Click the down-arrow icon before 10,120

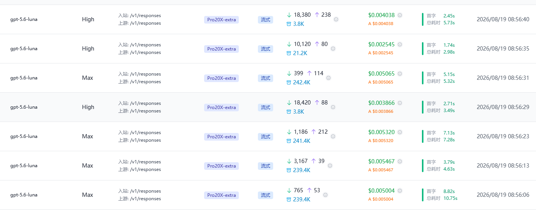pyautogui.click(x=289, y=44)
